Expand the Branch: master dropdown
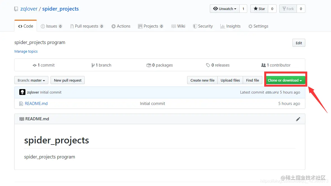The width and height of the screenshot is (331, 186). 31,80
